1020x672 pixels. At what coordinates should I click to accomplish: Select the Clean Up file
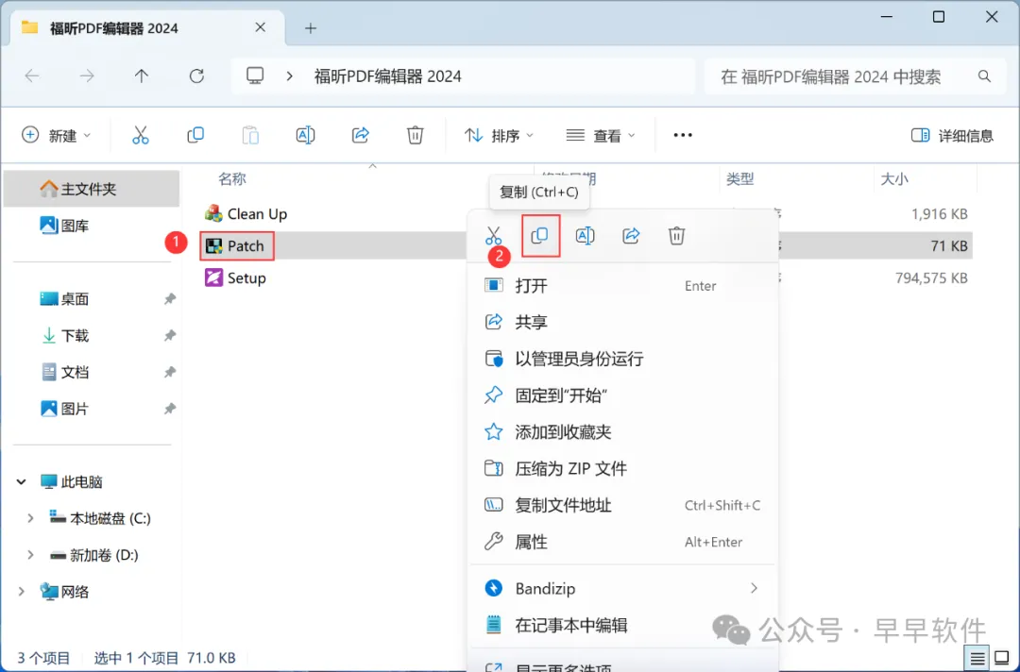coord(246,214)
